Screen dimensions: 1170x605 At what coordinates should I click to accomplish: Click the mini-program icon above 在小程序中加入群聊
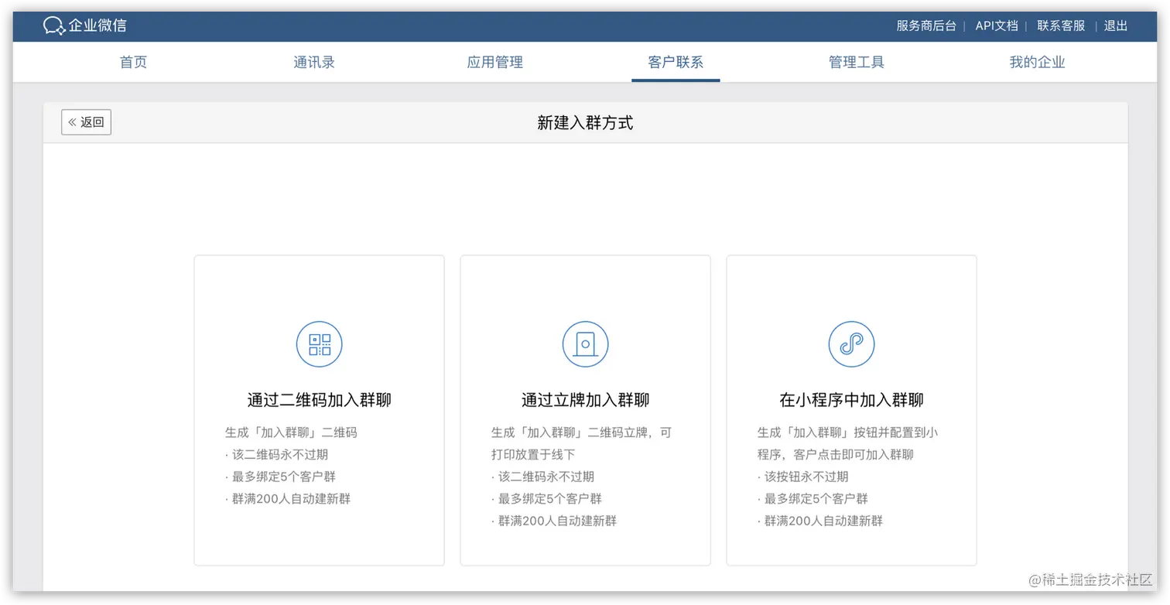[851, 344]
